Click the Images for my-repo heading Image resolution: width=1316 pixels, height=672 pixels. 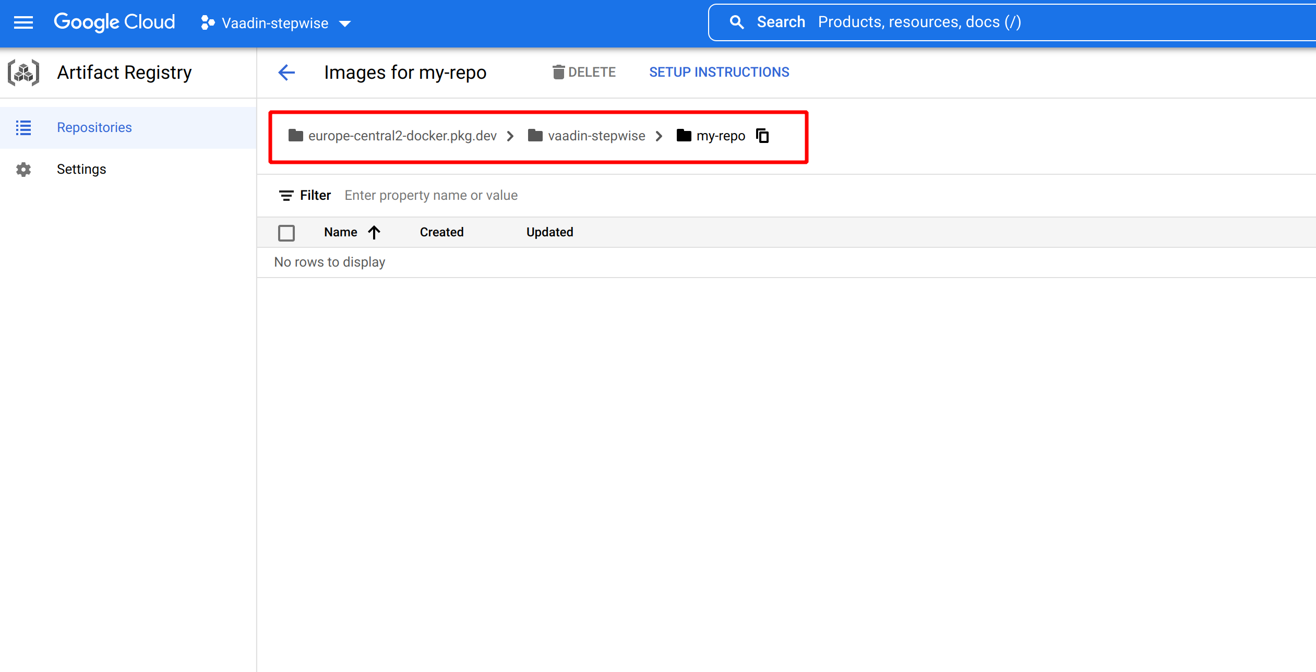pyautogui.click(x=405, y=73)
